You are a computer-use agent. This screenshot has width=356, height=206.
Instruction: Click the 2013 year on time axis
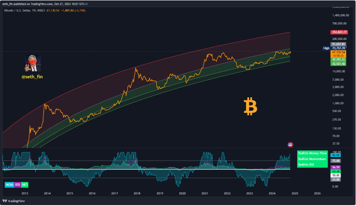[x=25, y=193]
